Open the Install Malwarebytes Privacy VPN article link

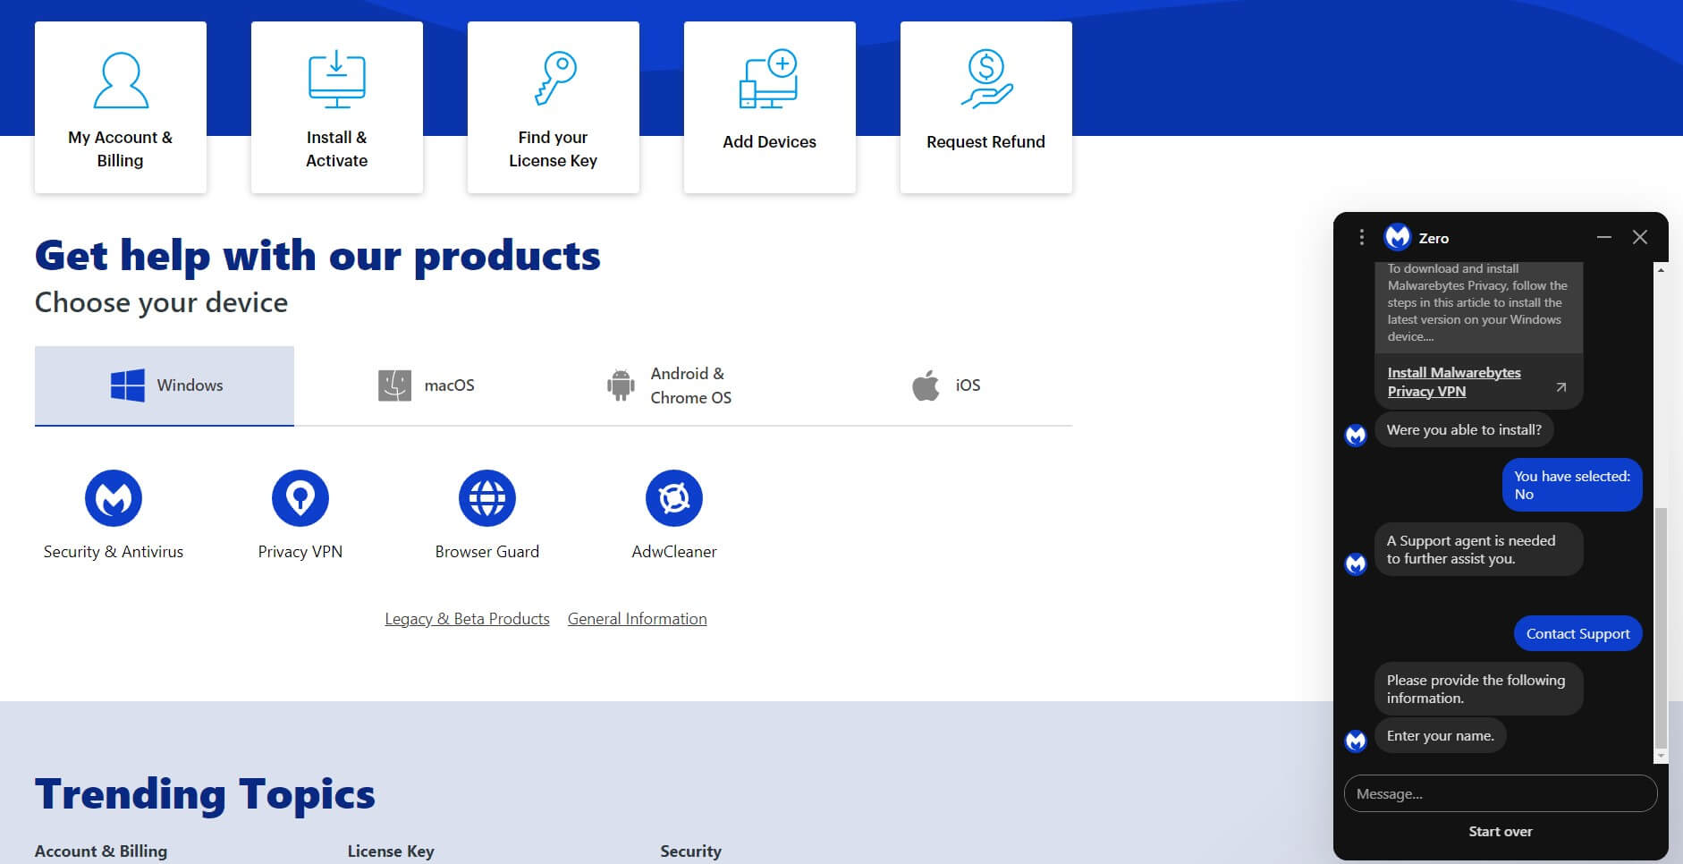(x=1454, y=382)
